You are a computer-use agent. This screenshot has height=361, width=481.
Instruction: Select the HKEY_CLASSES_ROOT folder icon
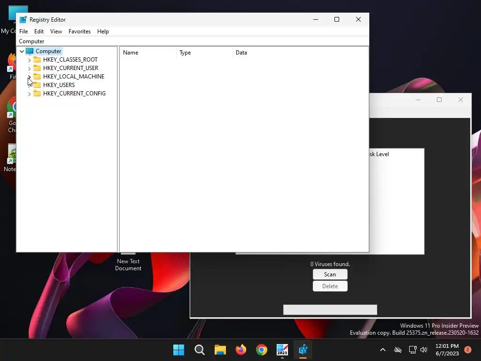click(37, 59)
